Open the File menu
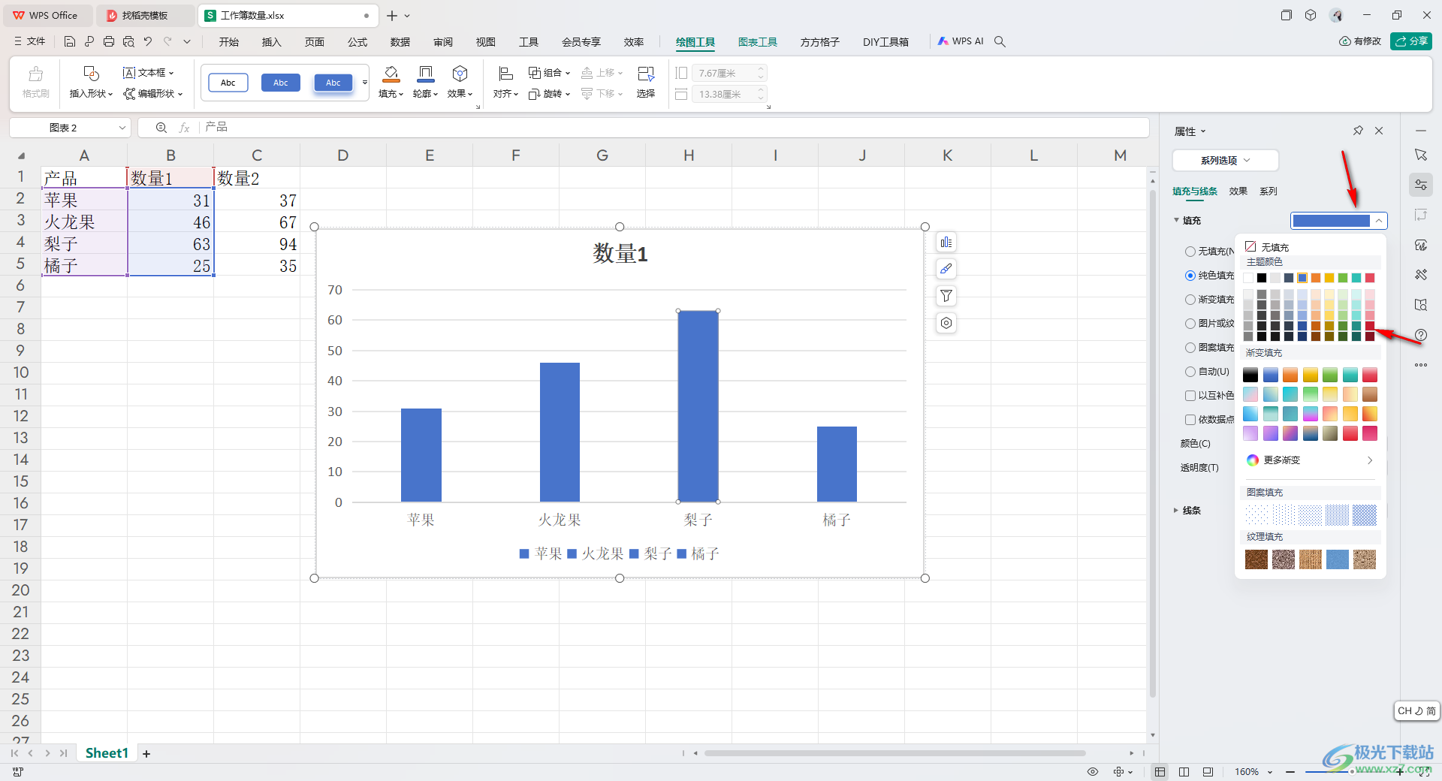The image size is (1442, 781). 30,42
